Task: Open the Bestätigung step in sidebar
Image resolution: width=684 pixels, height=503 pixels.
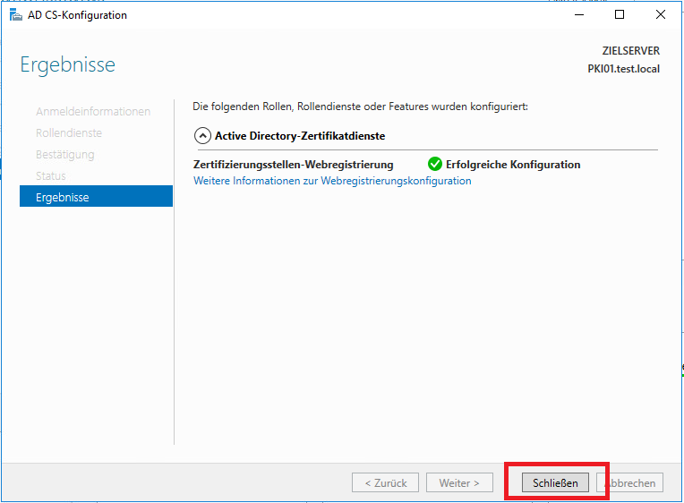Action: point(64,155)
